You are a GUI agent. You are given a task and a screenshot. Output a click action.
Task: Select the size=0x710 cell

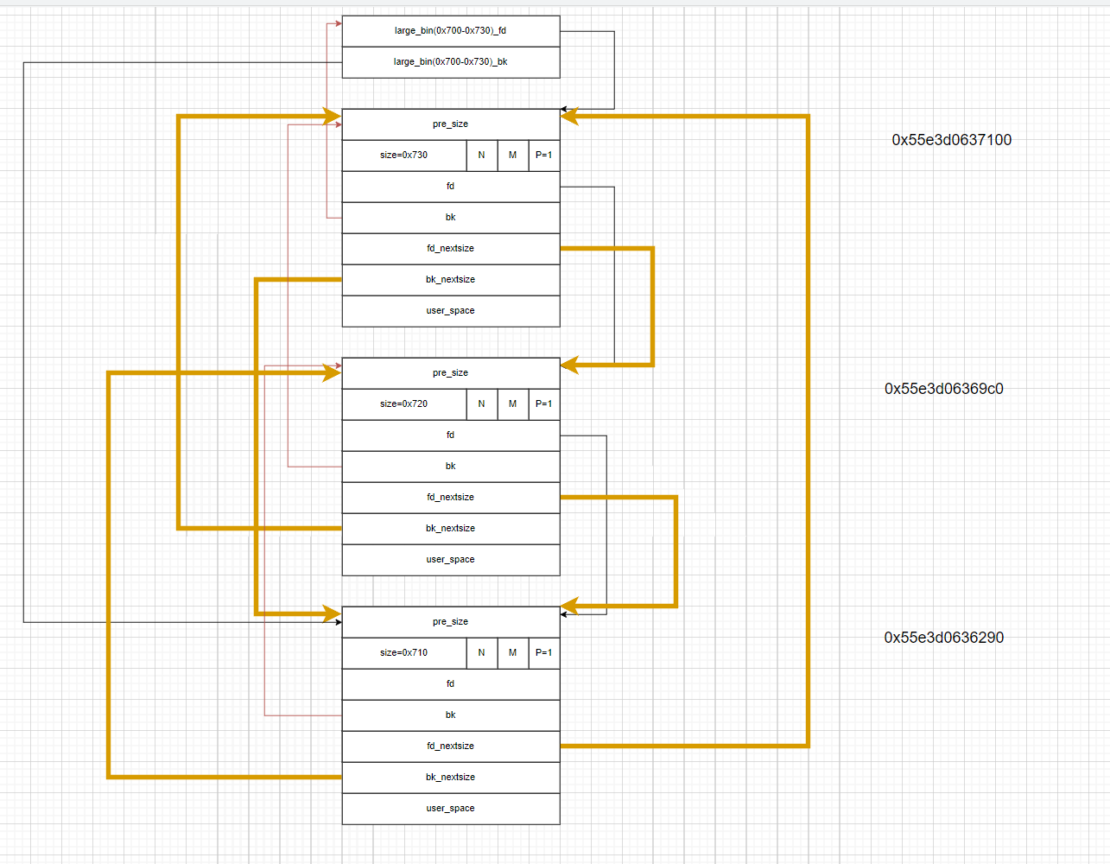pyautogui.click(x=404, y=653)
